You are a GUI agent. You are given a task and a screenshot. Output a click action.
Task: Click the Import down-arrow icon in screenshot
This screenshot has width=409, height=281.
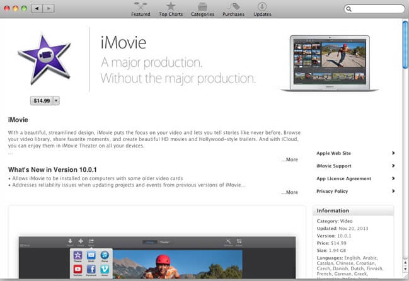point(70,241)
